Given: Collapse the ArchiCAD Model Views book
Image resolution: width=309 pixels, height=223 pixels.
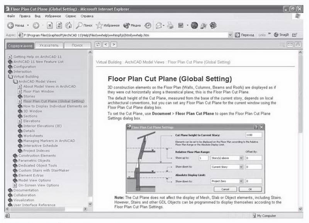Looking at the screenshot, I should pyautogui.click(x=37, y=81).
